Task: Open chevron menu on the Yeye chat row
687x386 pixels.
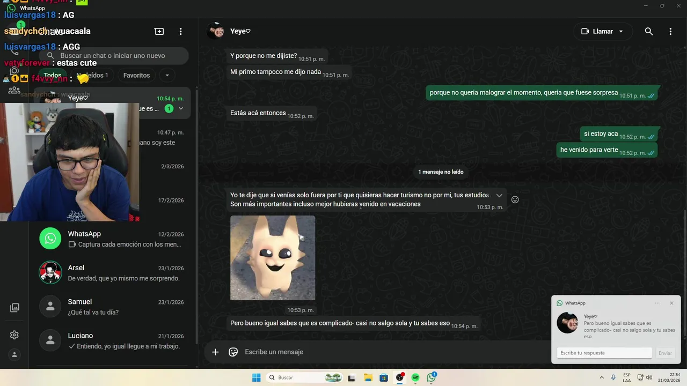Action: [181, 108]
